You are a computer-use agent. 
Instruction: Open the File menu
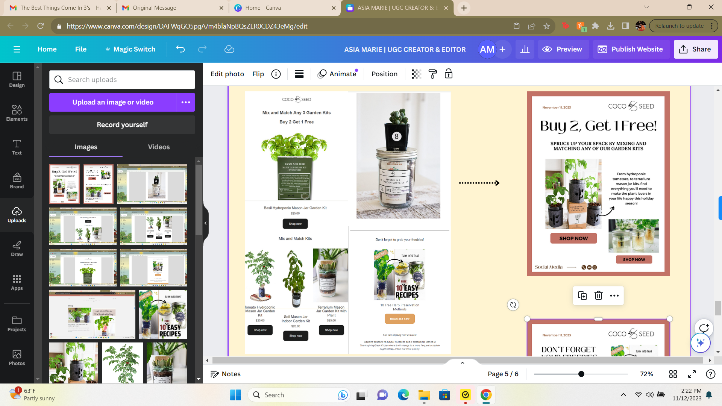pyautogui.click(x=80, y=49)
